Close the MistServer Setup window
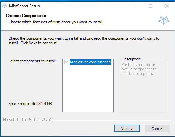The height and width of the screenshot is (137, 175). [167, 6]
